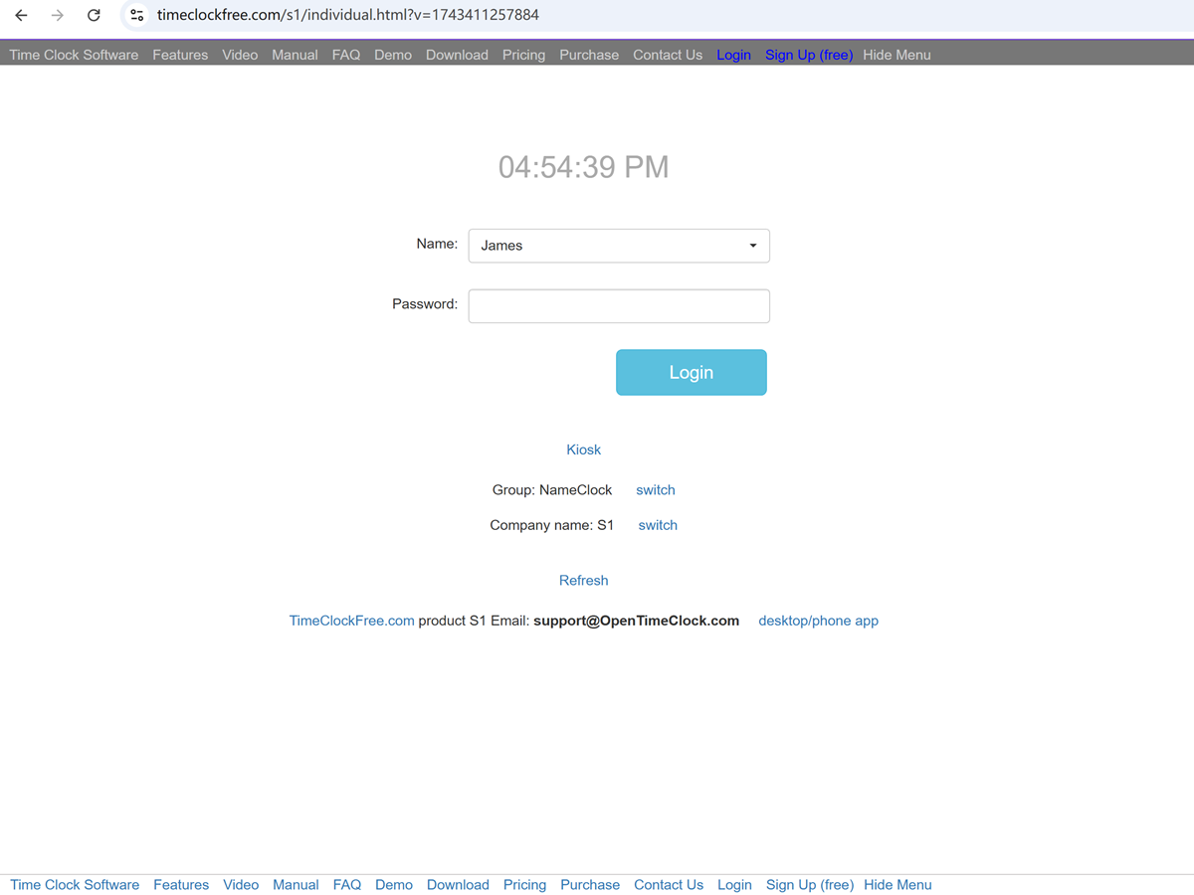
Task: Reload the page with browser refresh icon
Action: coord(94,15)
